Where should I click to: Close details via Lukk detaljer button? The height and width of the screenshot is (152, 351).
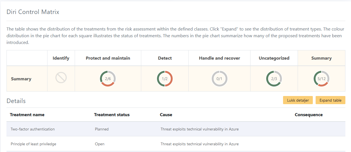(298, 100)
